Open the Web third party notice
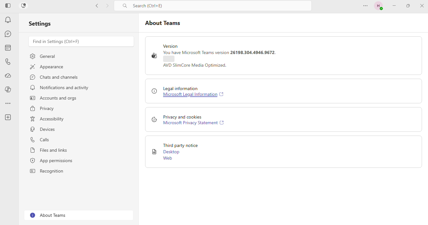The image size is (428, 225). click(168, 158)
